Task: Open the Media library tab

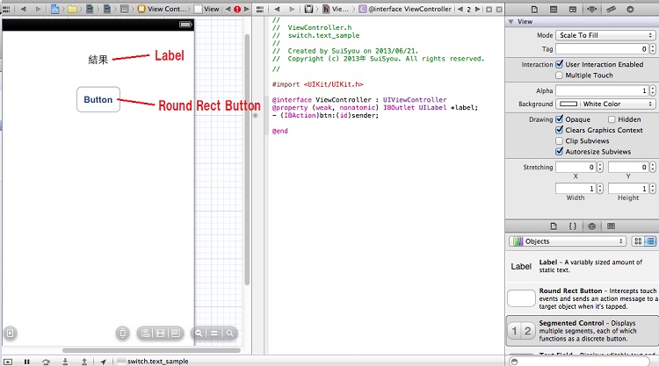Action: pos(611,226)
